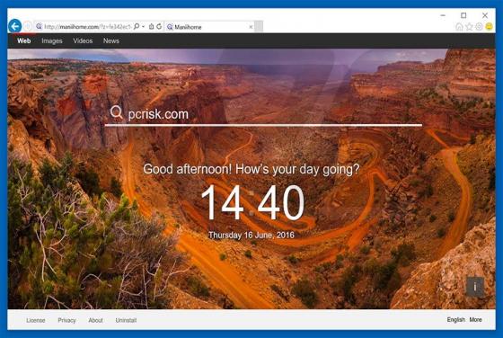
Task: Expand the address bar search dropdown arrow
Action: click(x=143, y=27)
